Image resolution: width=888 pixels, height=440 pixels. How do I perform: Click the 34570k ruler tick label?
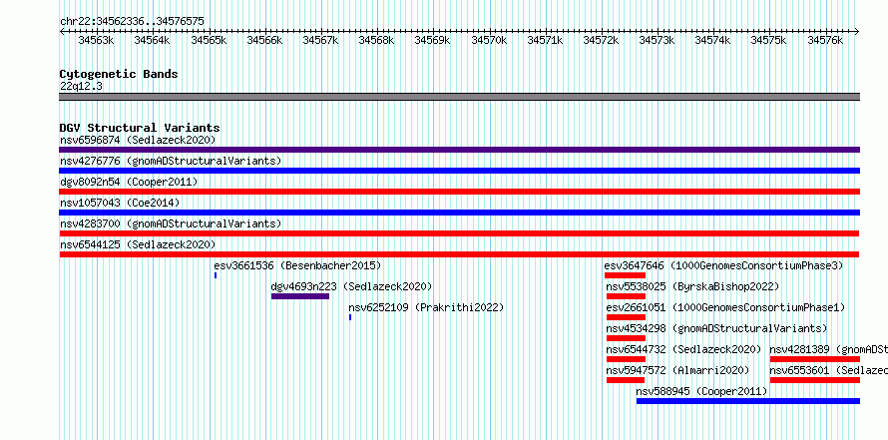point(489,40)
